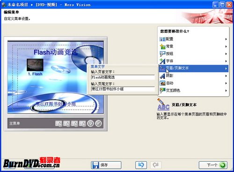
Task: Click the Flash动画竞选 title in preview
Action: [x=56, y=52]
